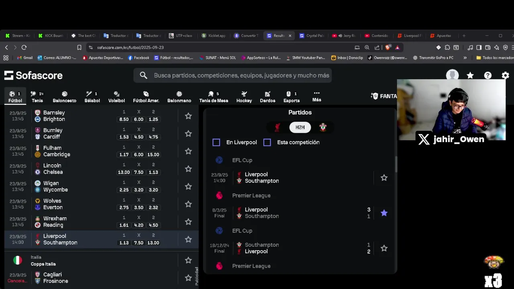Image resolution: width=514 pixels, height=289 pixels.
Task: Favorite the Cagliari vs Frosinone match
Action: click(188, 278)
